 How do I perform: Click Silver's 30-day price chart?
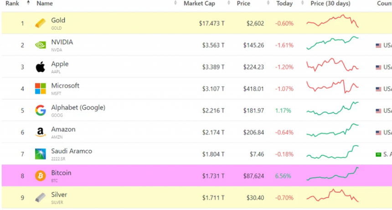pyautogui.click(x=332, y=195)
